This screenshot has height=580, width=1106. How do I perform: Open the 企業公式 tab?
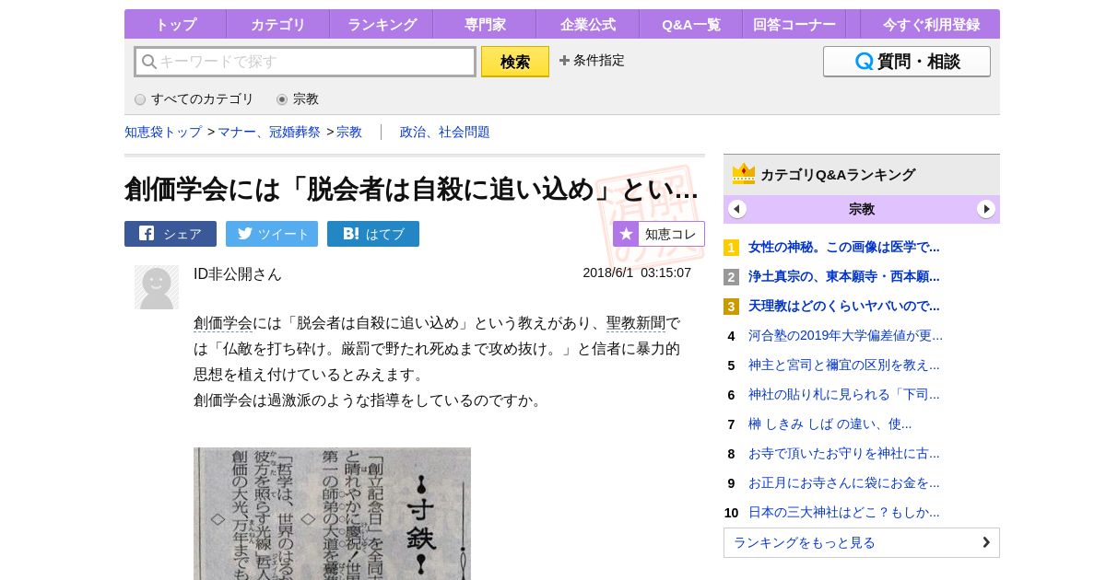(588, 25)
